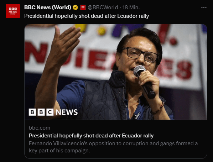Open the 18 Min. timestamp permalink
Image resolution: width=213 pixels, height=162 pixels.
pos(131,7)
